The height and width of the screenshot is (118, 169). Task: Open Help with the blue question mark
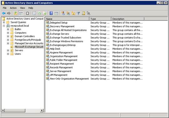[51, 13]
